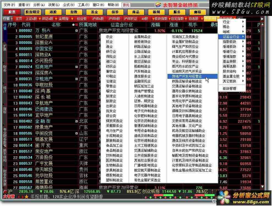Click the 股指期货 button
Image resolution: width=272 pixels, height=206 pixels.
pos(32,12)
